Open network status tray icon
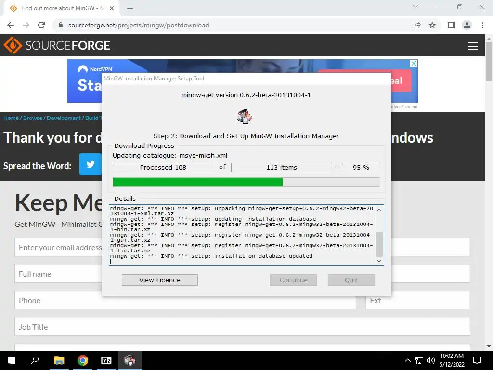Screen dimensions: 493x370 click(419, 360)
